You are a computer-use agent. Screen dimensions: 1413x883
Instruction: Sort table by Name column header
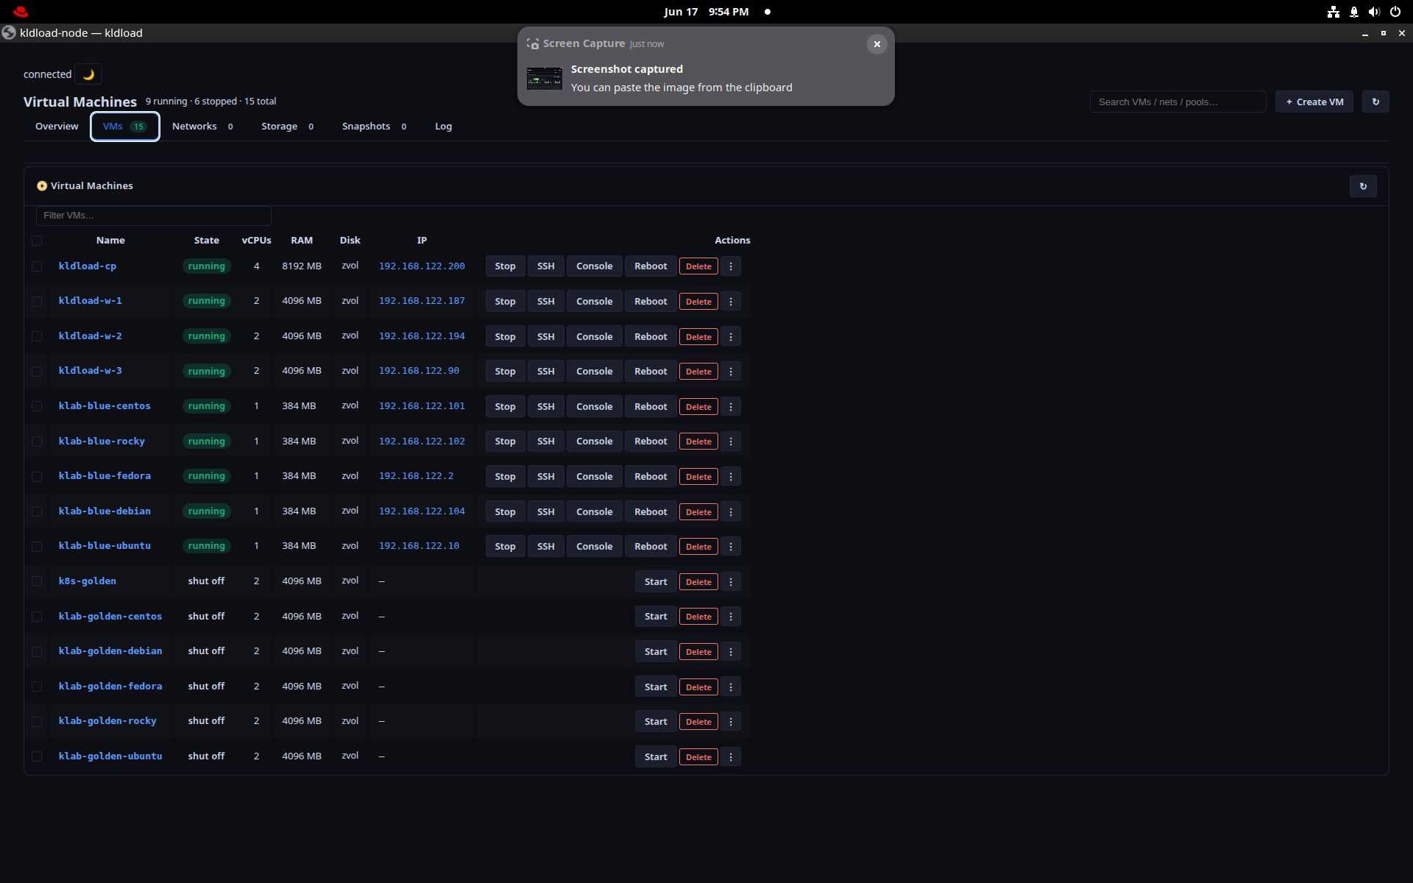(110, 241)
